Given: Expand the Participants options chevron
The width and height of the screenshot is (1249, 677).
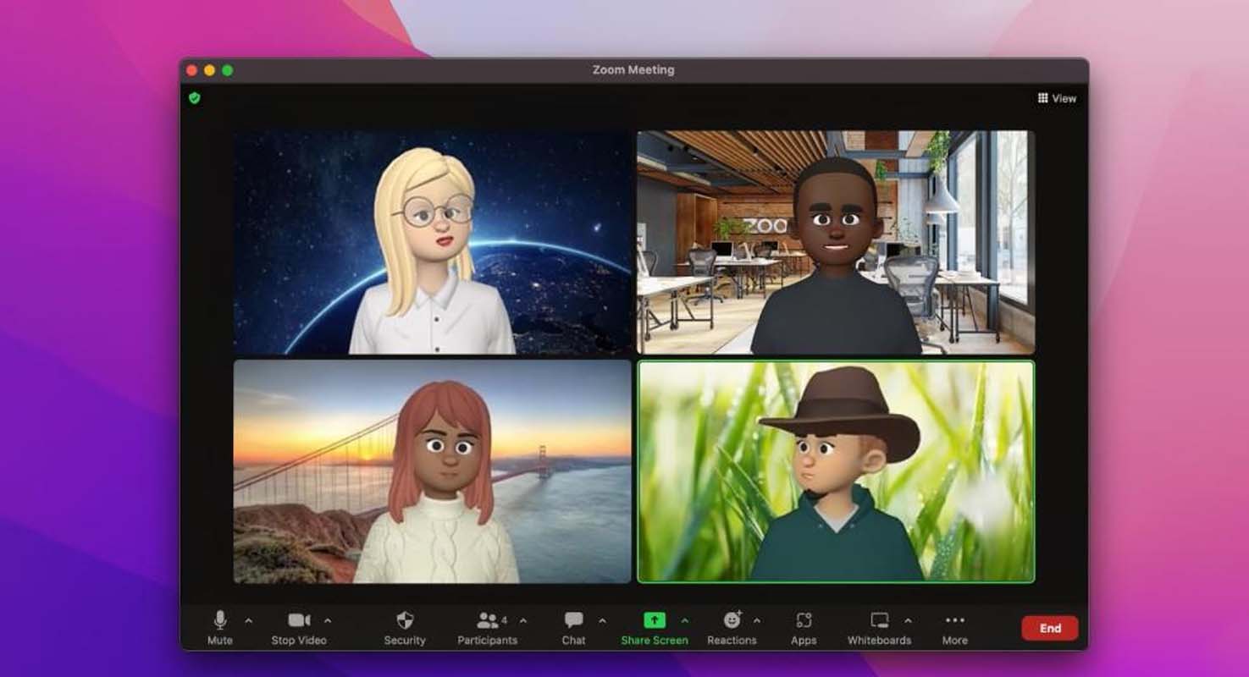Looking at the screenshot, I should coord(523,621).
